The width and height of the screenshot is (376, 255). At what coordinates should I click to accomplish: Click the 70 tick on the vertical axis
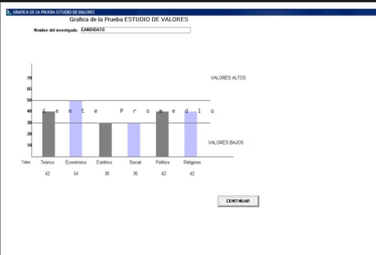click(x=29, y=78)
